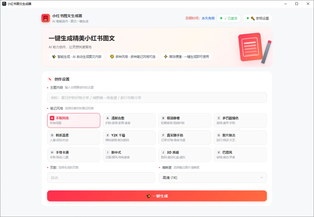Click the green checkmark 已激活 status badge
This screenshot has width=314, height=217.
(x=229, y=18)
